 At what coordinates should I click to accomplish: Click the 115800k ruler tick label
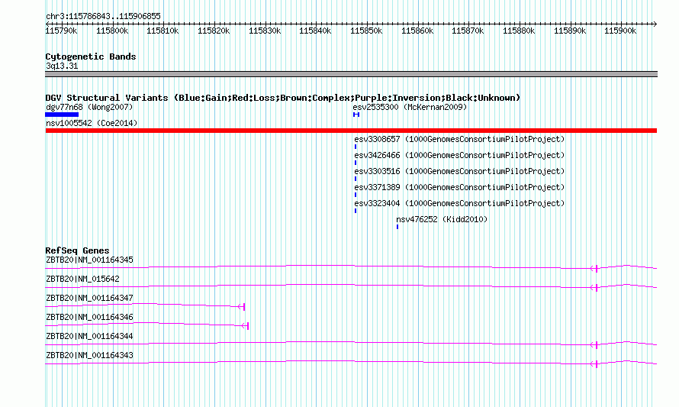[x=112, y=31]
